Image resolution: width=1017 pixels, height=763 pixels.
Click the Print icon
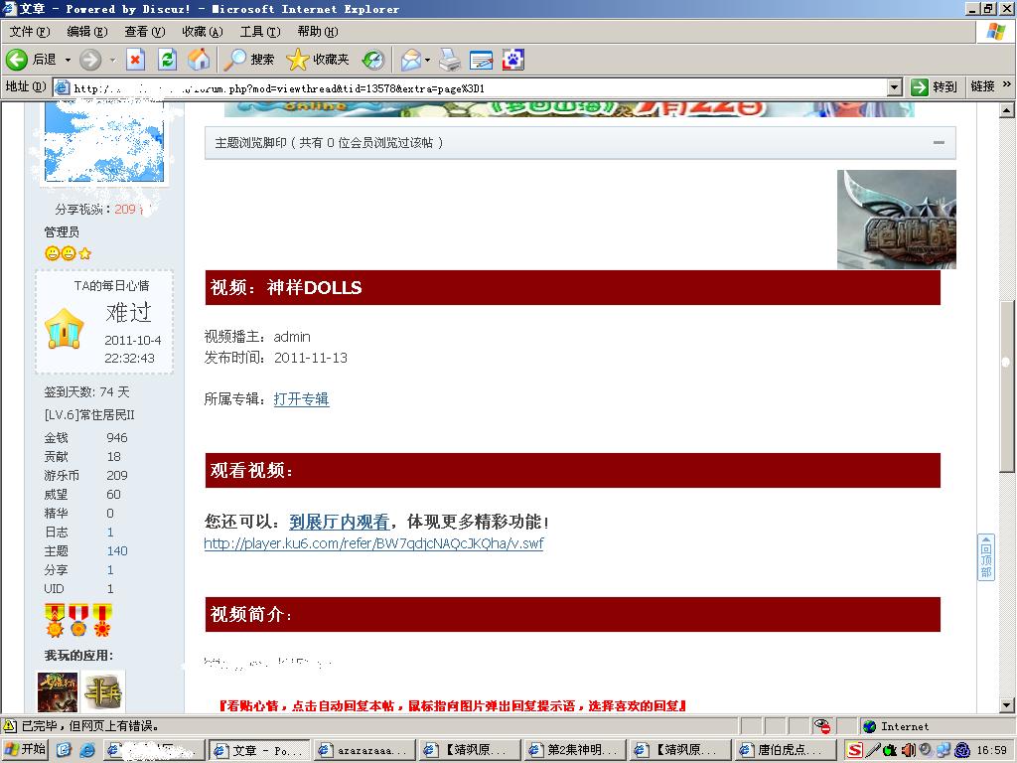tap(450, 60)
